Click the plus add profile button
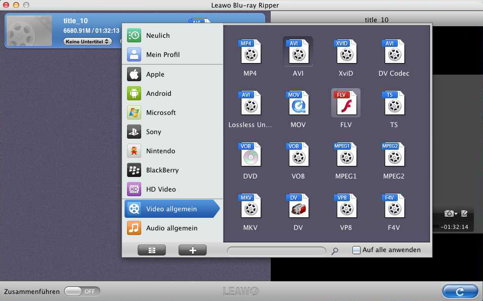The image size is (483, 301). [193, 250]
